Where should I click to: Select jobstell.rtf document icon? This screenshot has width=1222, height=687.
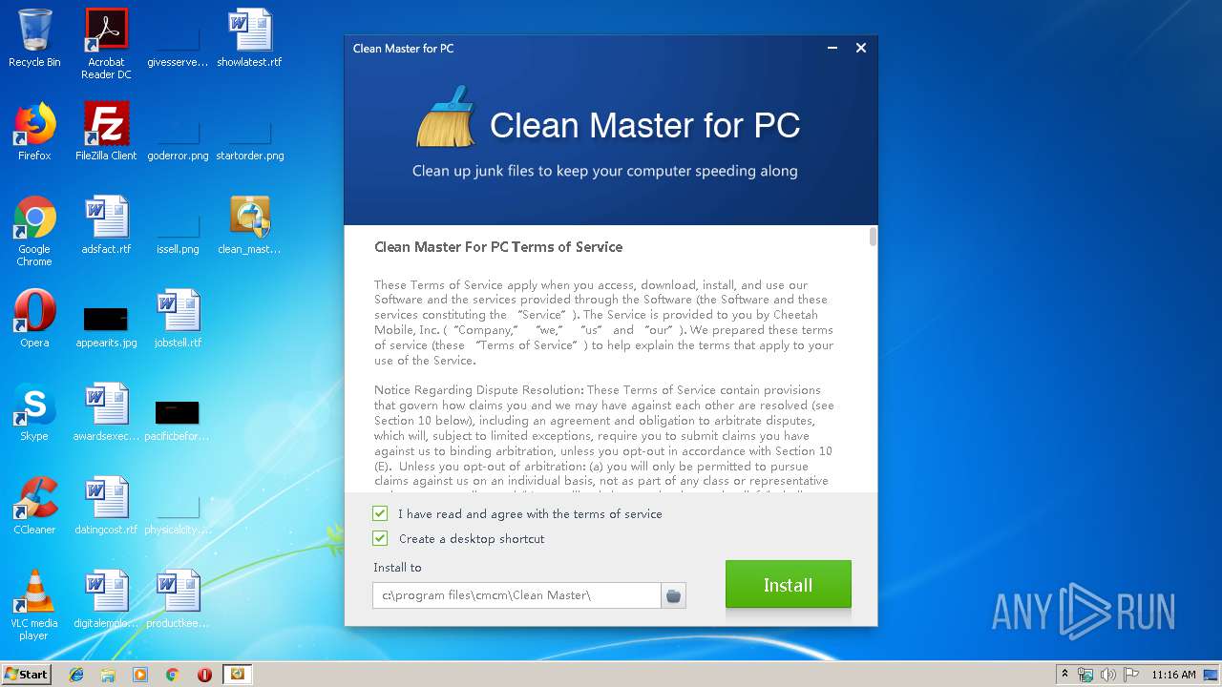click(178, 320)
